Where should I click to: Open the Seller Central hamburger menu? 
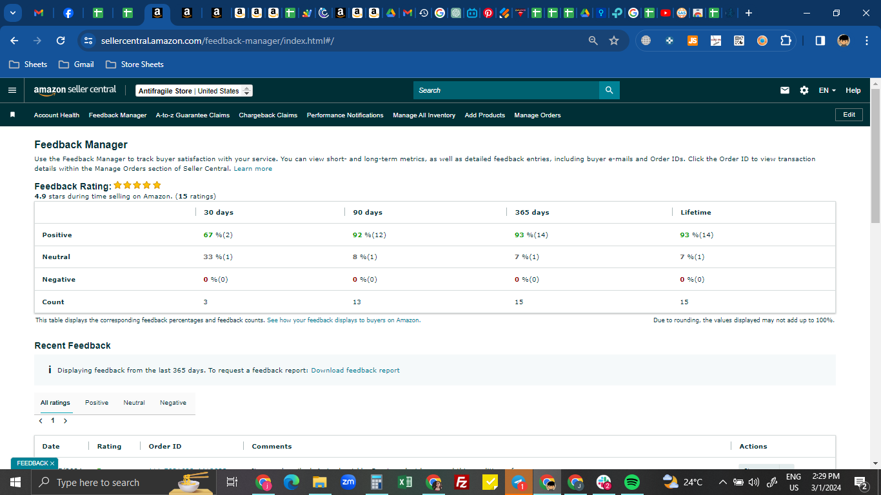pos(12,90)
